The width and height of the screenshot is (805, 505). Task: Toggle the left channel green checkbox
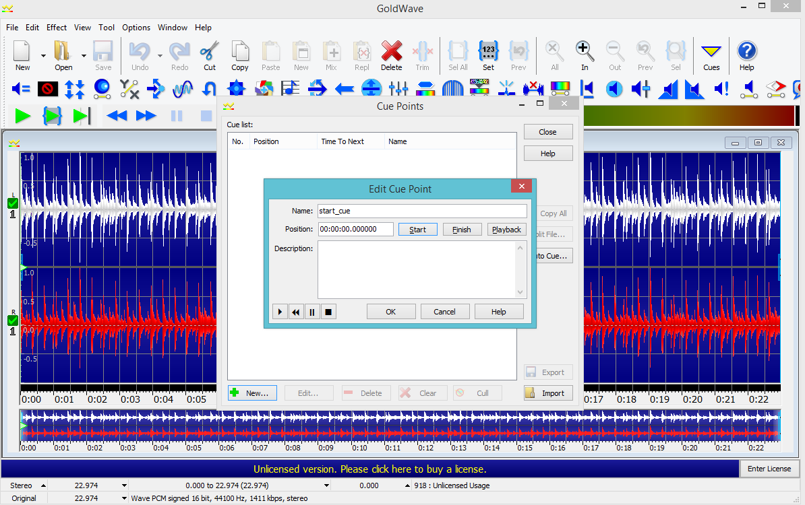tap(13, 203)
